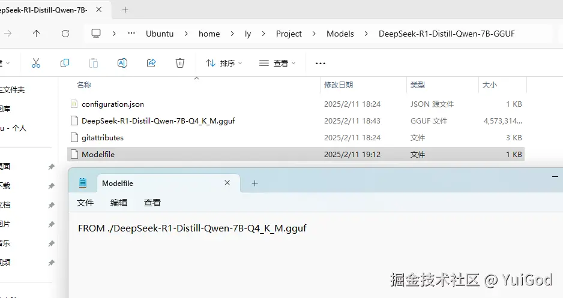
Task: Select the DeepSeek .gguf file icon
Action: (74, 121)
